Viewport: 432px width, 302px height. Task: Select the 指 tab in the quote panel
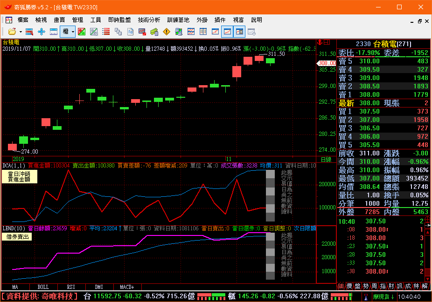click(383, 286)
